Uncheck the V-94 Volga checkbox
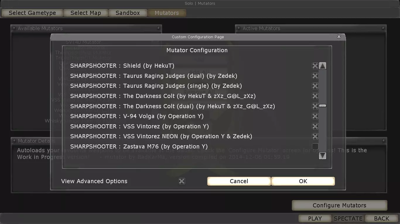 click(315, 116)
